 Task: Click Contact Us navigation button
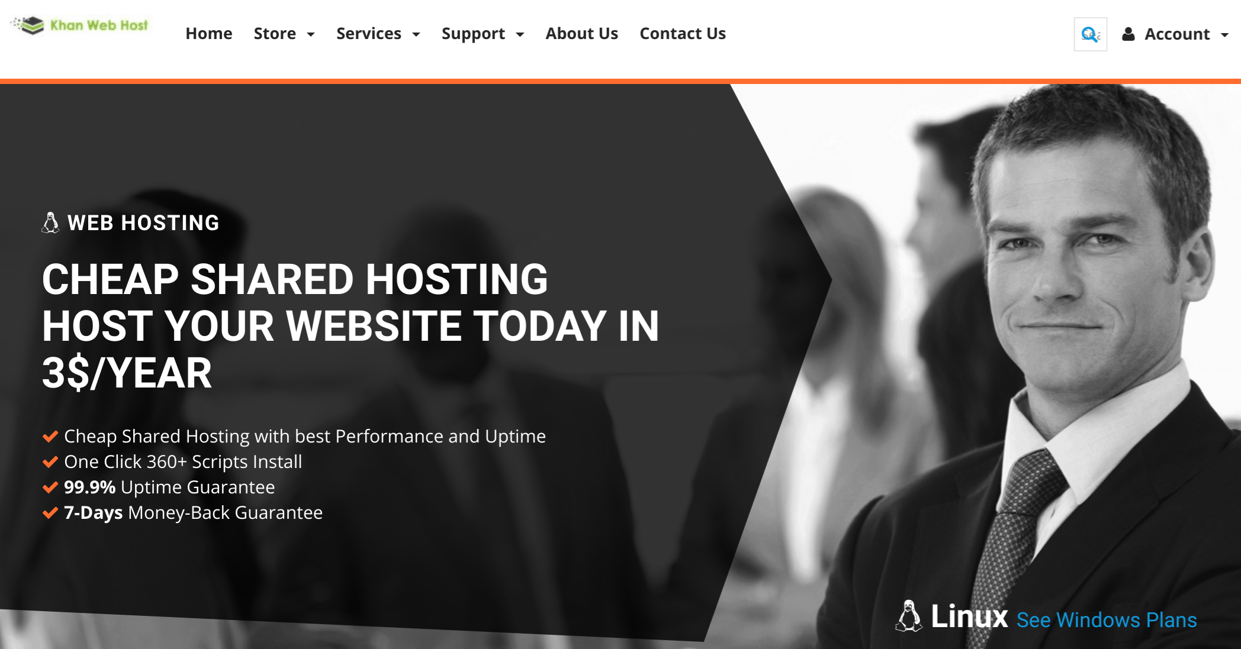pos(683,33)
